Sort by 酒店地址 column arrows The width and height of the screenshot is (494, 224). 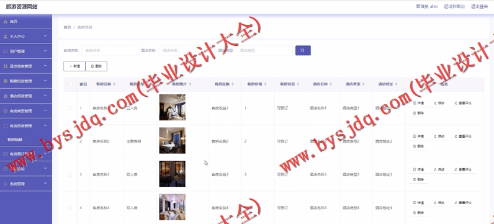[397, 84]
